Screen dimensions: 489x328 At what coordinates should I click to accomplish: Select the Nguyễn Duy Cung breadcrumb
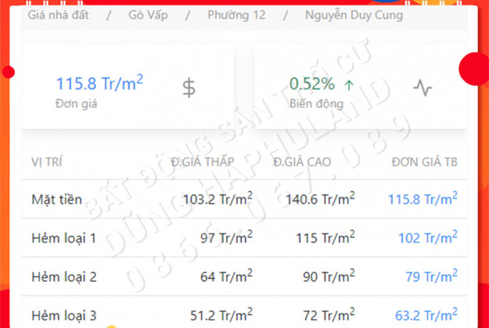tap(354, 15)
